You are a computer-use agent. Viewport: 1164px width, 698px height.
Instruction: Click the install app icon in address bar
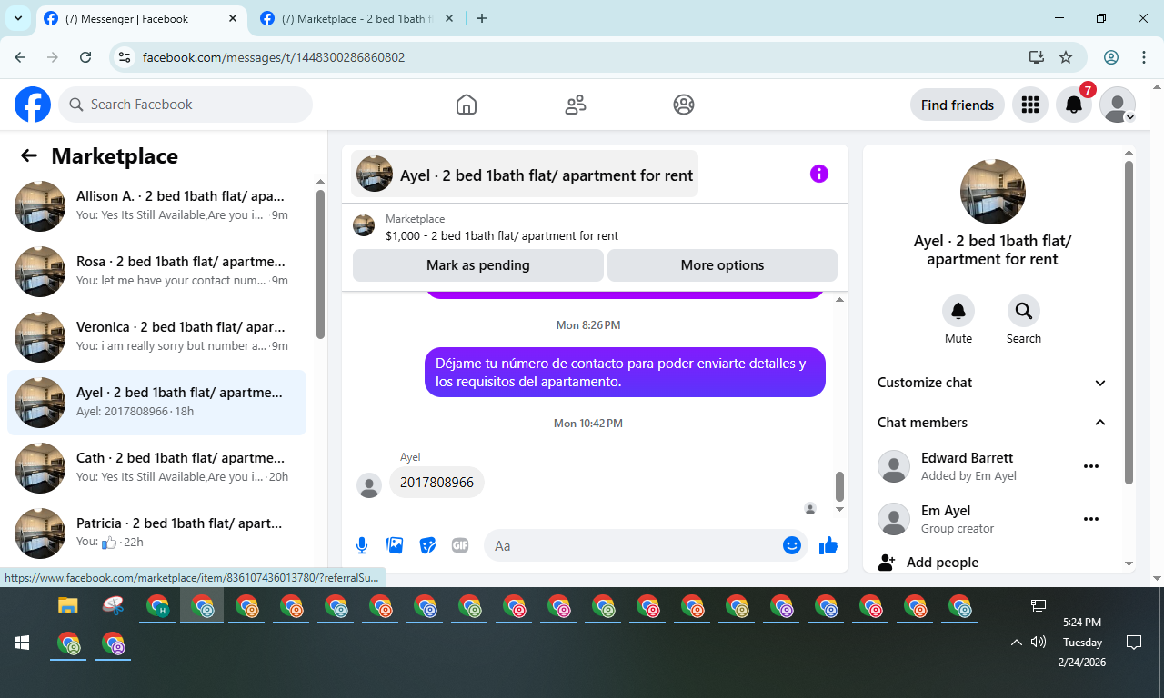[x=1036, y=57]
